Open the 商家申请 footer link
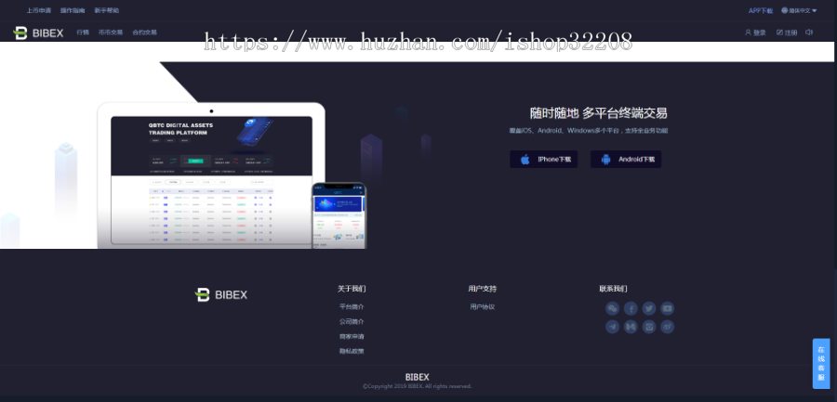Viewport: 837px width, 402px height. click(352, 337)
